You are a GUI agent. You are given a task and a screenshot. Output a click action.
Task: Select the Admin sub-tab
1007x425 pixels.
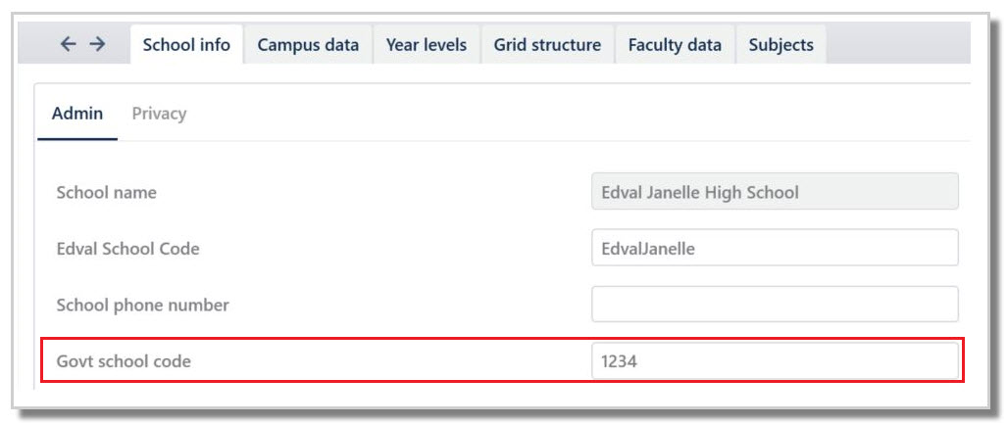click(77, 114)
